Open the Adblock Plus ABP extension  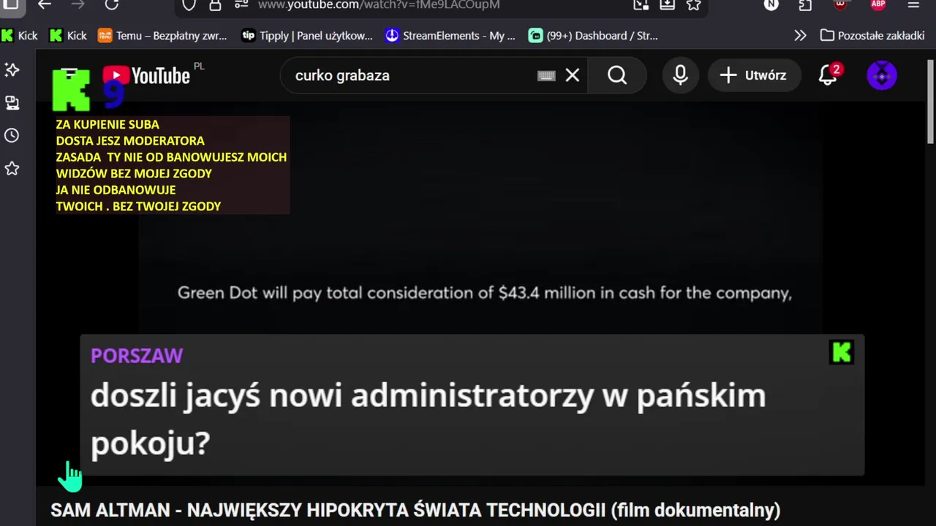[878, 4]
